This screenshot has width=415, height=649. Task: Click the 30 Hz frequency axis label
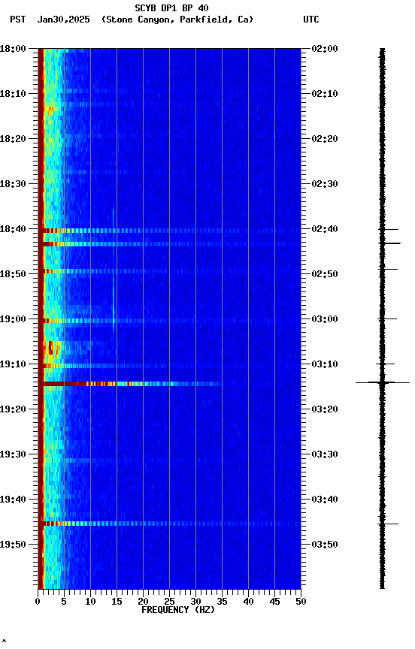pos(195,602)
